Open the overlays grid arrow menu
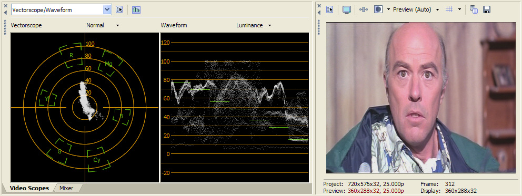 [x=459, y=9]
